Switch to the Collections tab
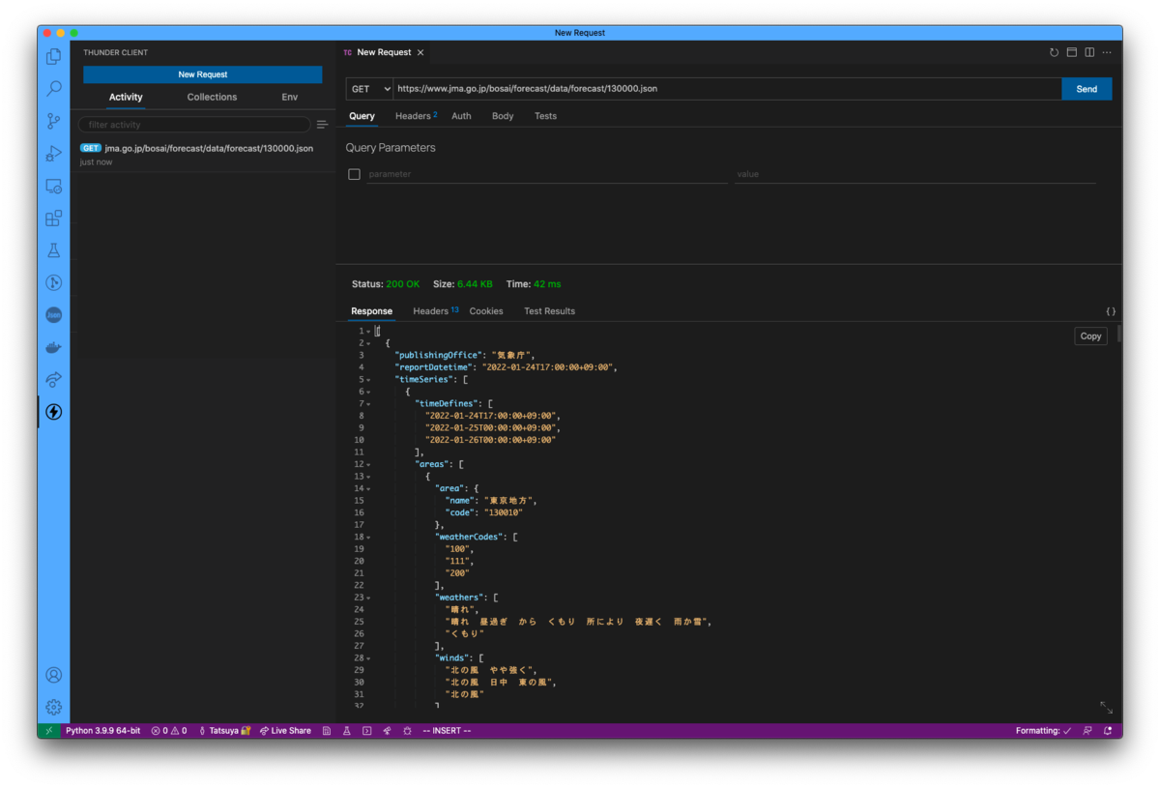The height and width of the screenshot is (788, 1160). pyautogui.click(x=212, y=97)
